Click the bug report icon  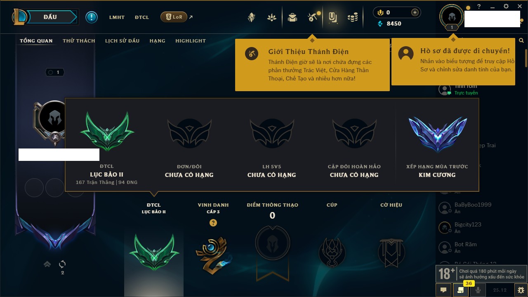[x=521, y=290]
